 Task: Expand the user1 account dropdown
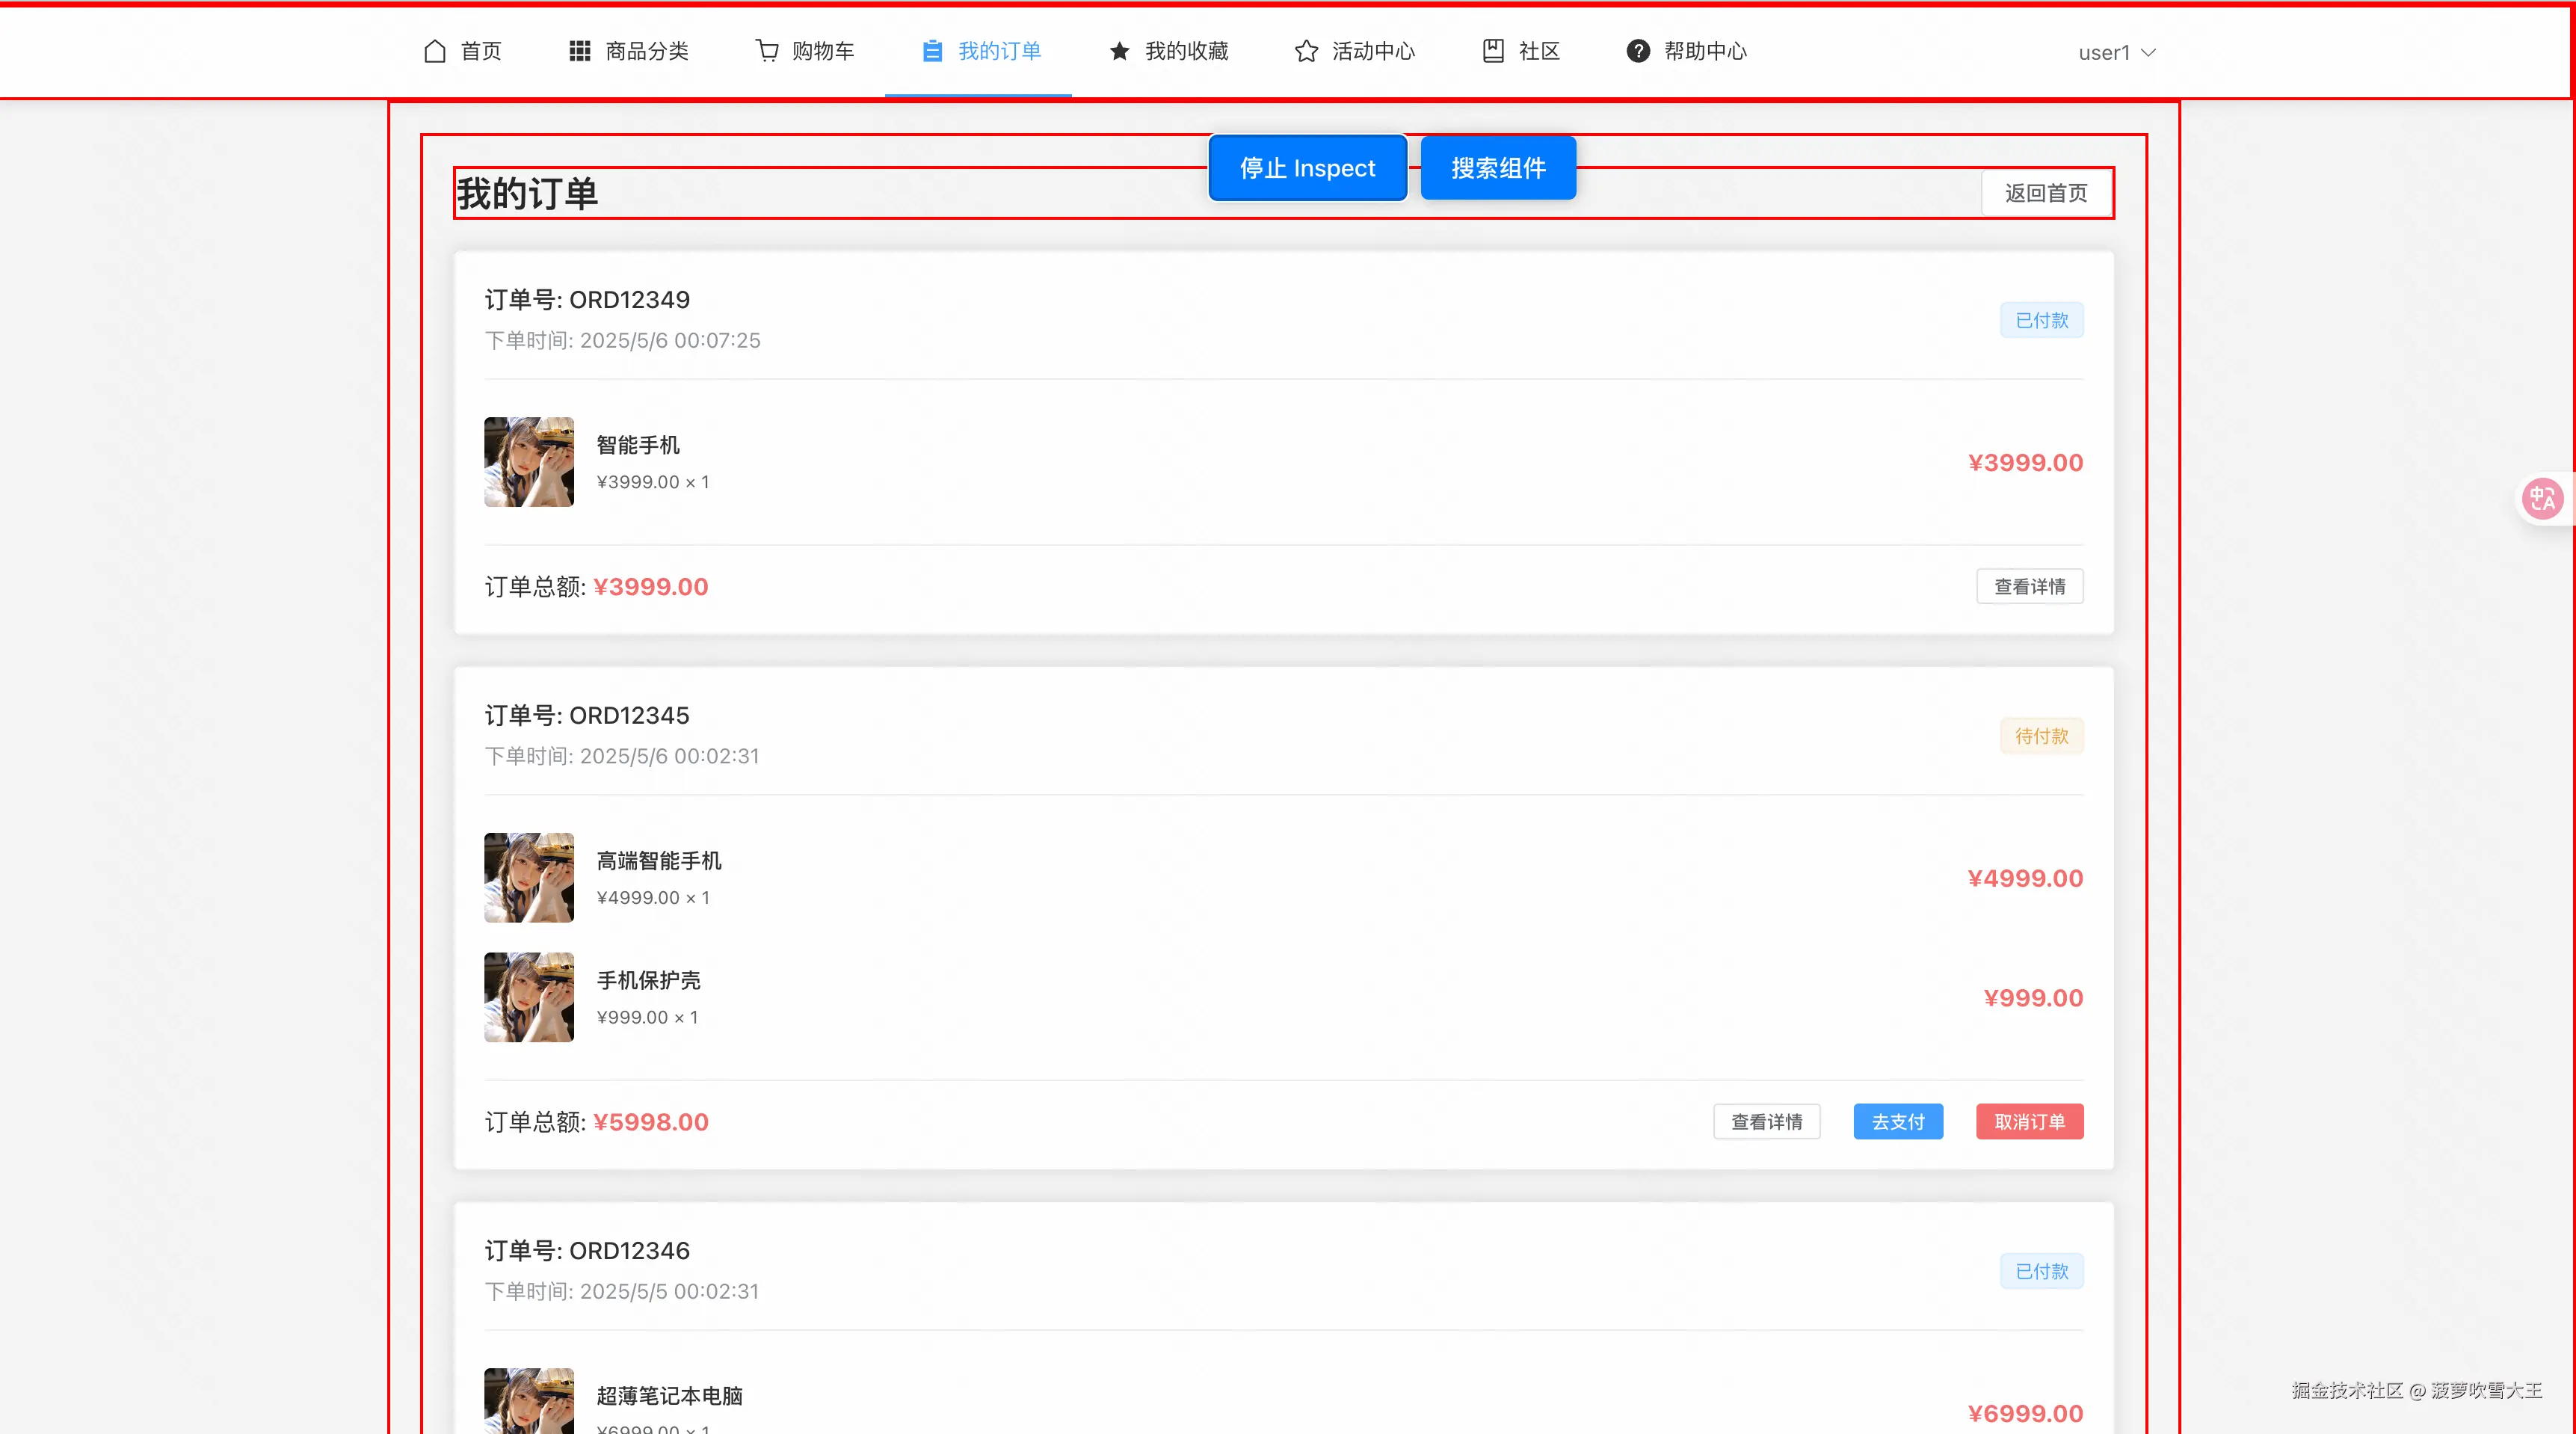[x=2116, y=53]
